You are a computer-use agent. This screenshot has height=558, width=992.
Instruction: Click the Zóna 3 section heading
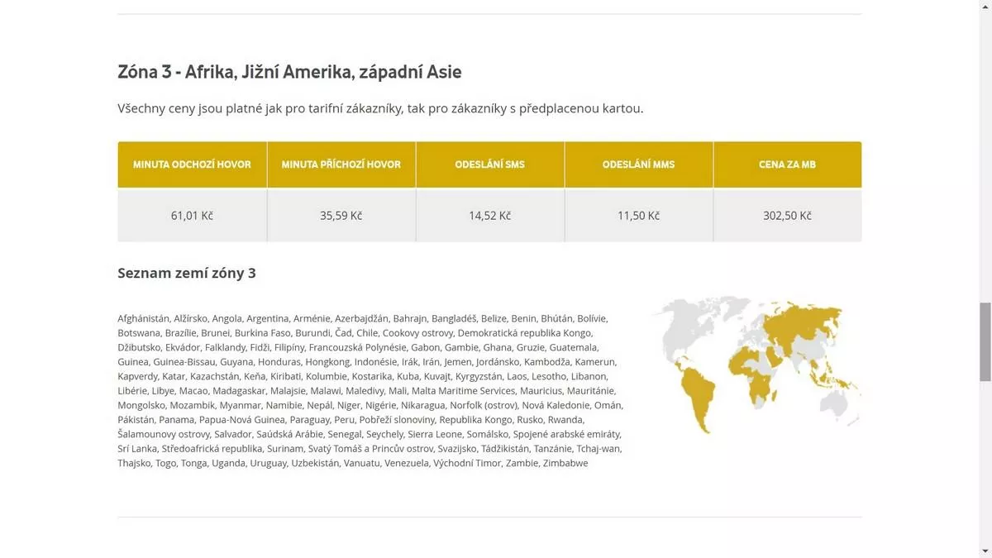point(289,72)
